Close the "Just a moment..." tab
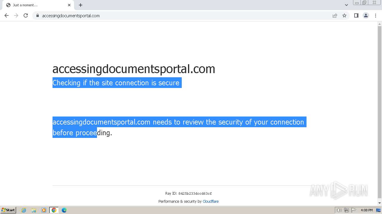382x214 pixels. pos(69,5)
